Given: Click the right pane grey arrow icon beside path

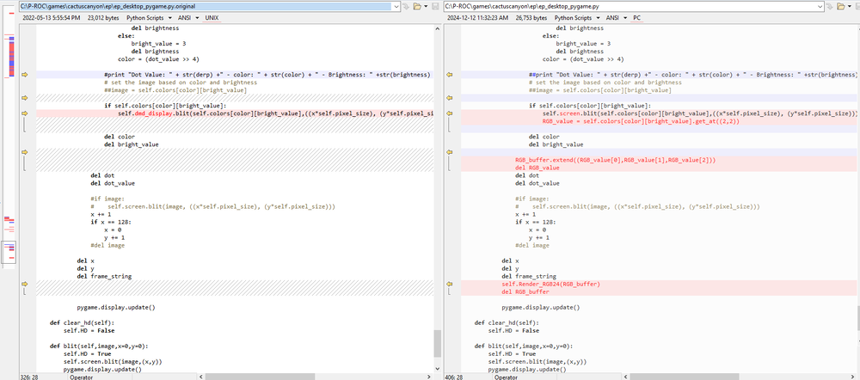Looking at the screenshot, I should pos(831,6).
